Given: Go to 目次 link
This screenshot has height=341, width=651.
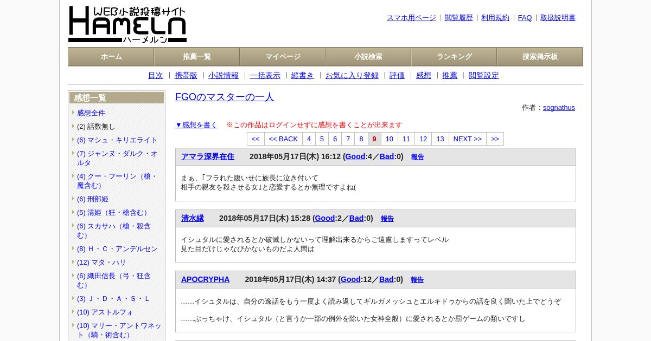Looking at the screenshot, I should coord(156,76).
